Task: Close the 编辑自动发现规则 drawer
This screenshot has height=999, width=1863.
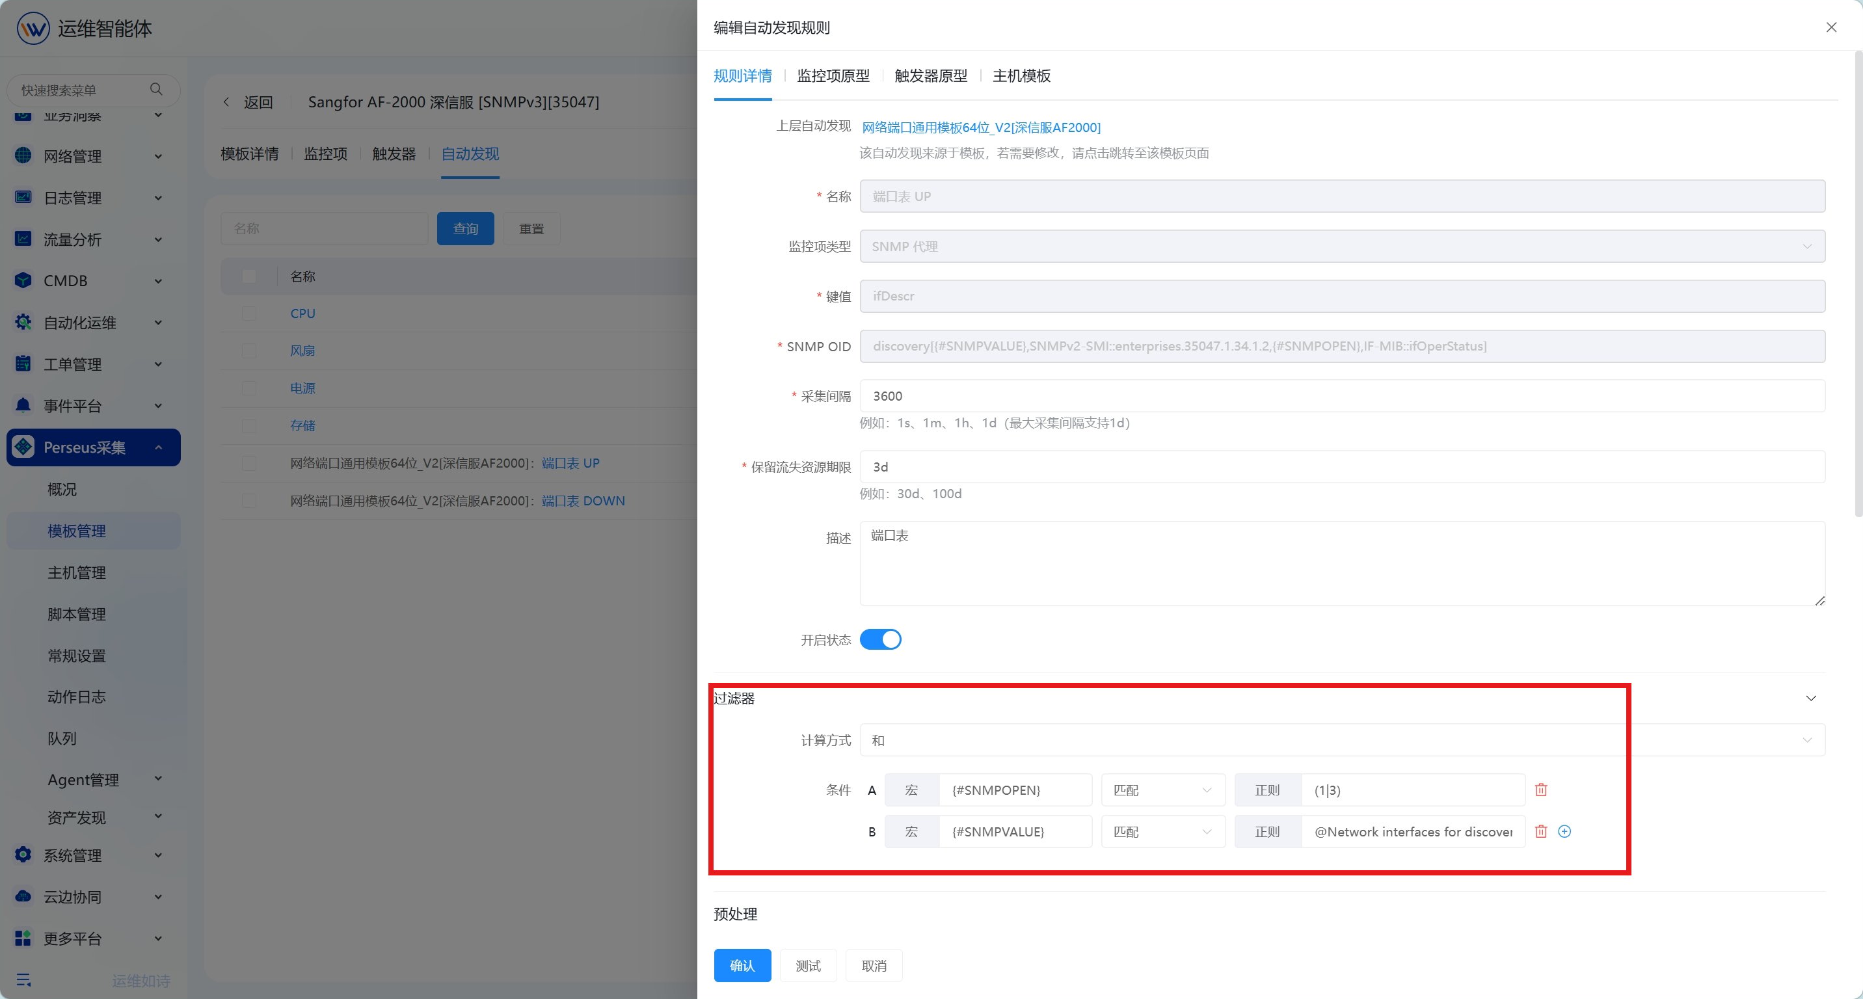Action: click(x=1831, y=27)
